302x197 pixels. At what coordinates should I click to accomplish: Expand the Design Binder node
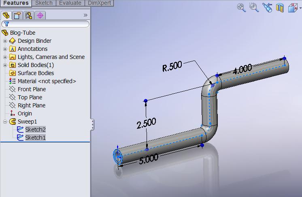pos(5,41)
